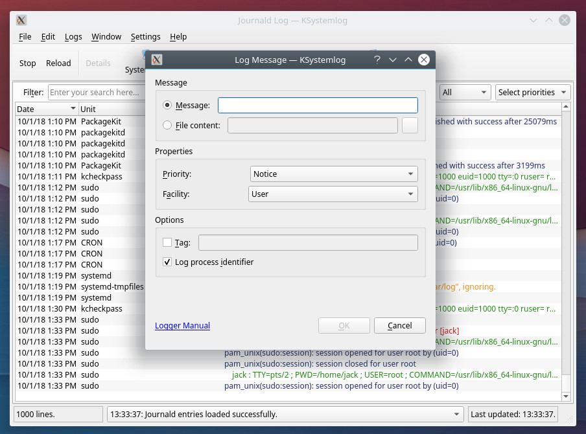
Task: Click 'Journald entries loaded successfully' status message
Action: pos(194,414)
